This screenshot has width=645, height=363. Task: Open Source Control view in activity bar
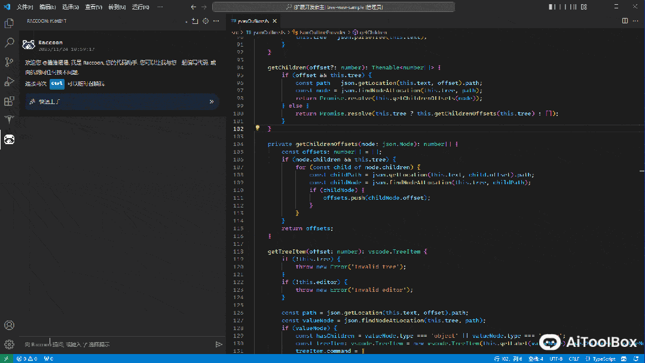[9, 62]
